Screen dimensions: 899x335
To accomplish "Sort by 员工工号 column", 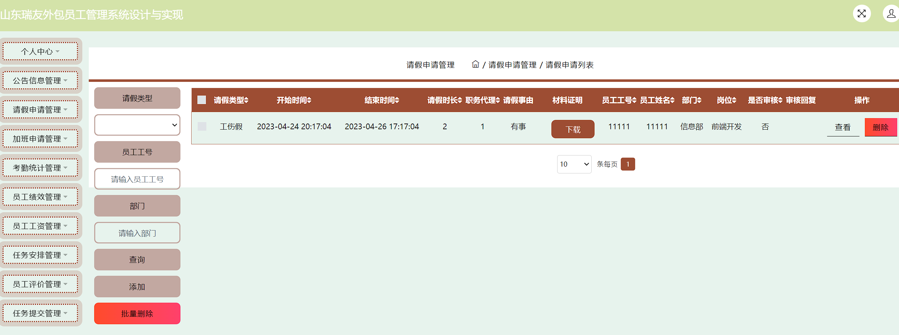I will (x=619, y=100).
